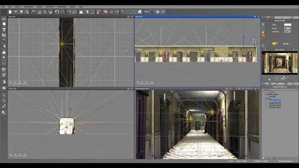The image size is (299, 168).
Task: Open the Display menu
Action: pyautogui.click(x=72, y=7)
